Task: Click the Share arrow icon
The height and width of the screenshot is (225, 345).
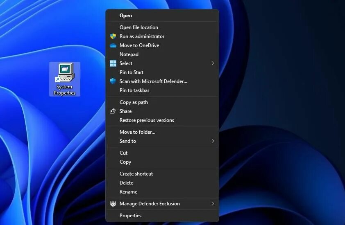Action: coord(113,111)
